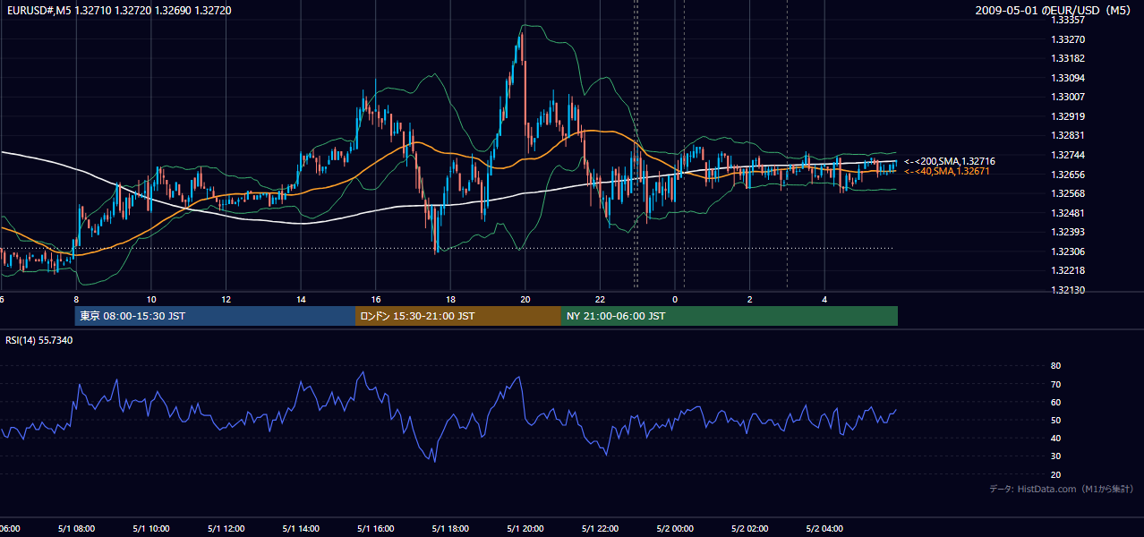Click the 5/1 22:00 time axis label
The width and height of the screenshot is (1144, 537).
[x=600, y=529]
